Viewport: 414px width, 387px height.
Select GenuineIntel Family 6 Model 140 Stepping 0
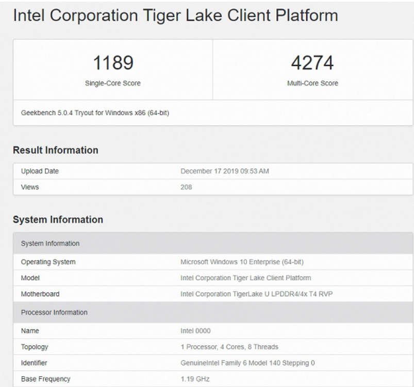[247, 363]
